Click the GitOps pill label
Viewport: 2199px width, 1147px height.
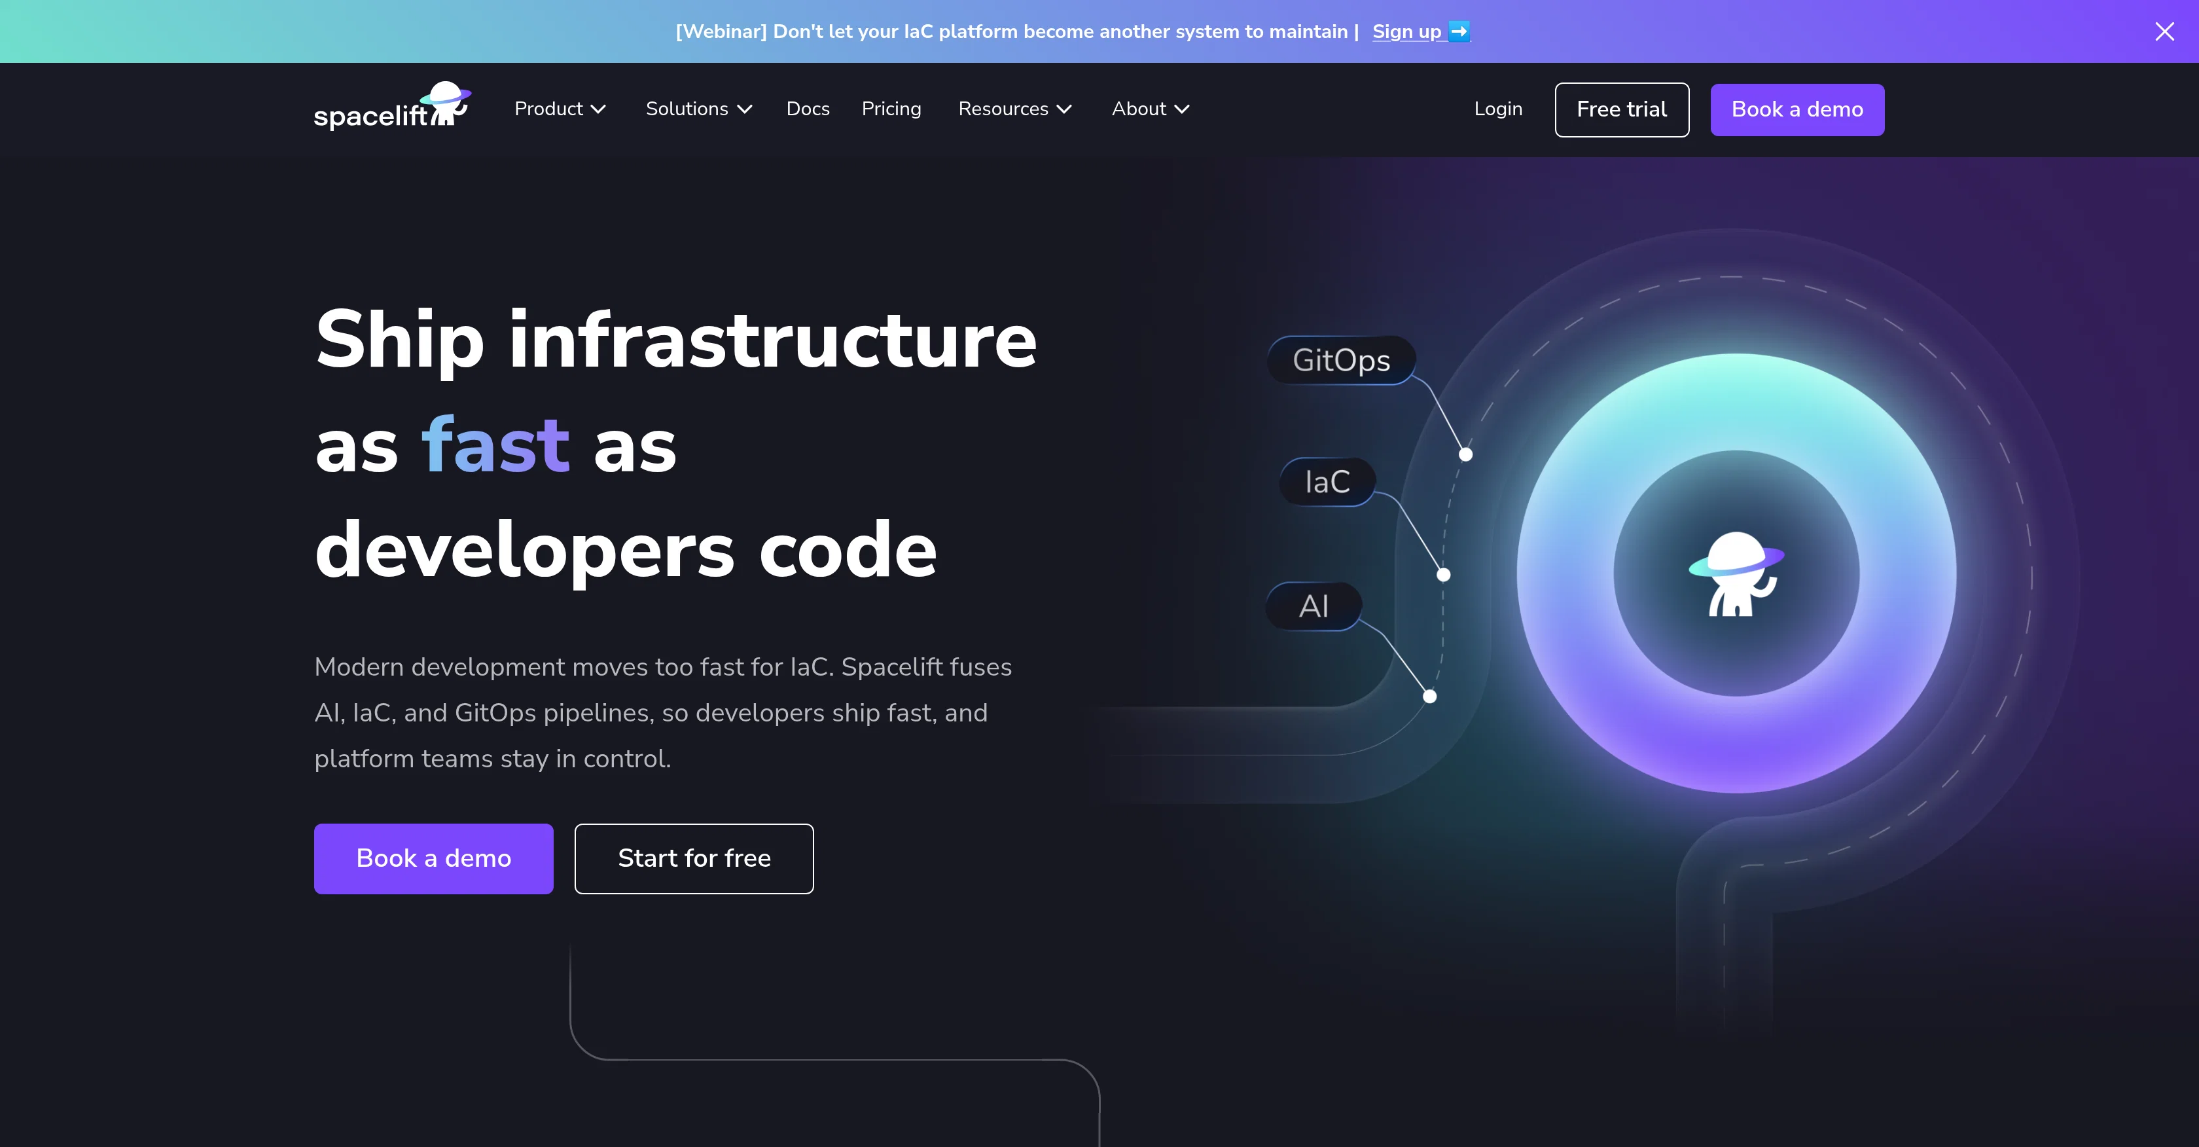1341,361
